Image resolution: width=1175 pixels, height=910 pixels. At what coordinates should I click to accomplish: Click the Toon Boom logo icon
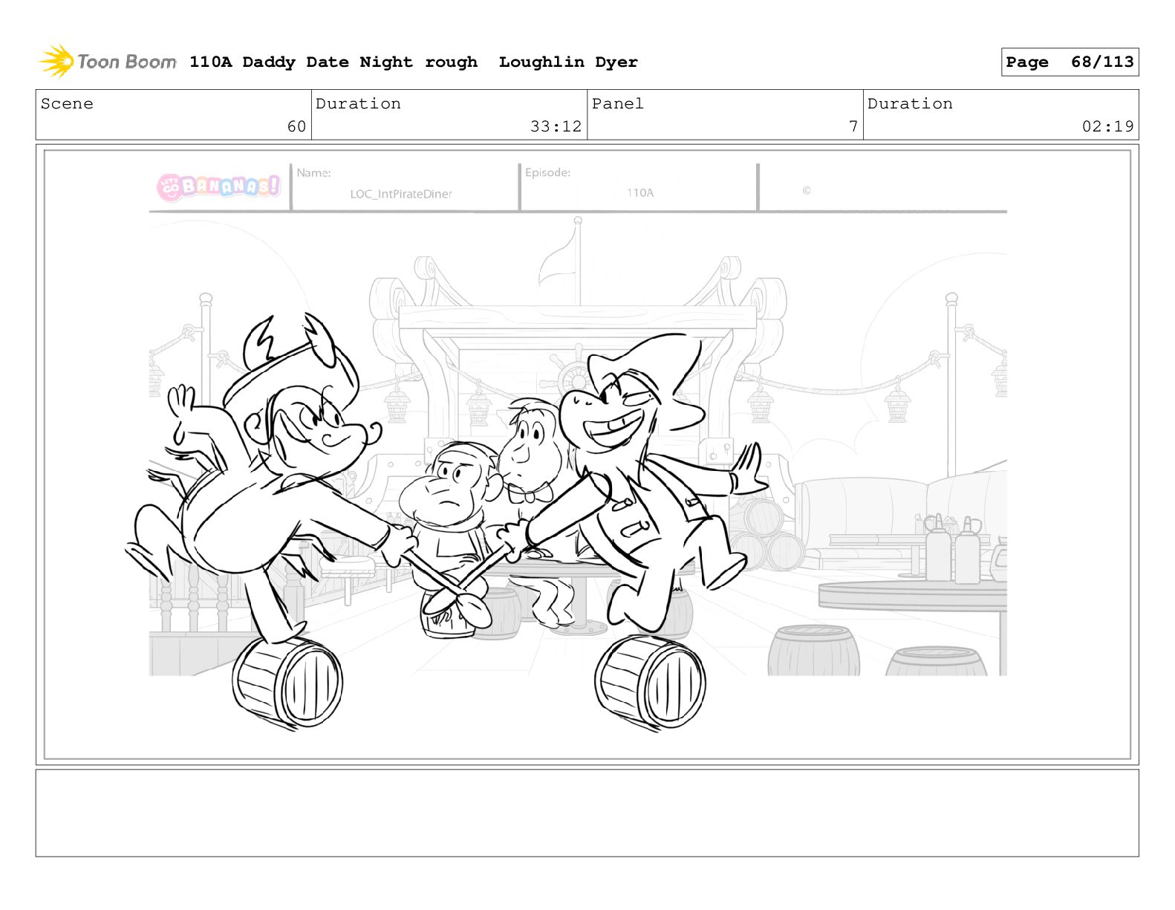click(56, 62)
